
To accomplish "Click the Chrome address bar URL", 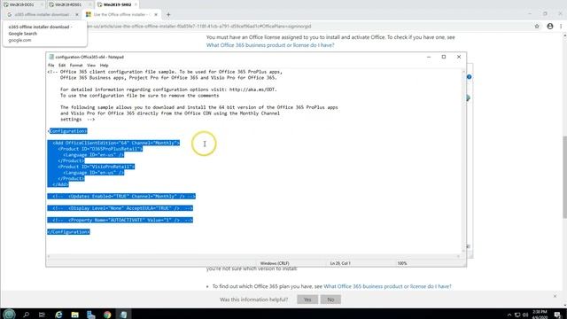I will [198, 27].
